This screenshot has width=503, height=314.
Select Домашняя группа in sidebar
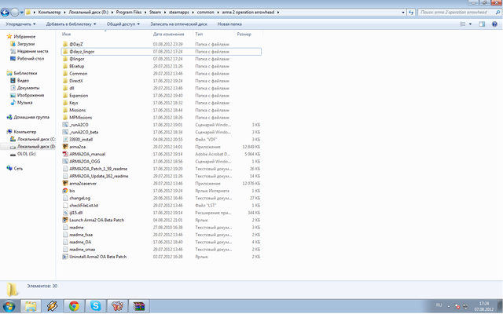pyautogui.click(x=28, y=117)
